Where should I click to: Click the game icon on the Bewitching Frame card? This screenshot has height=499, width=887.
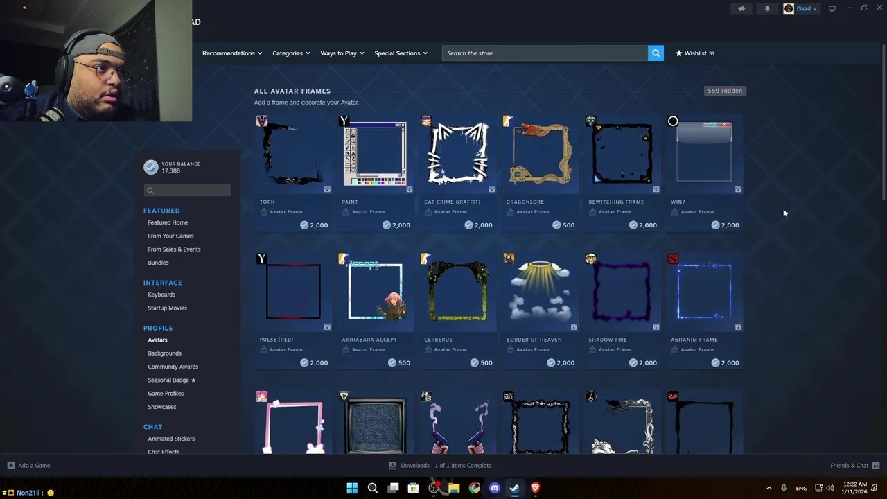[x=590, y=121]
